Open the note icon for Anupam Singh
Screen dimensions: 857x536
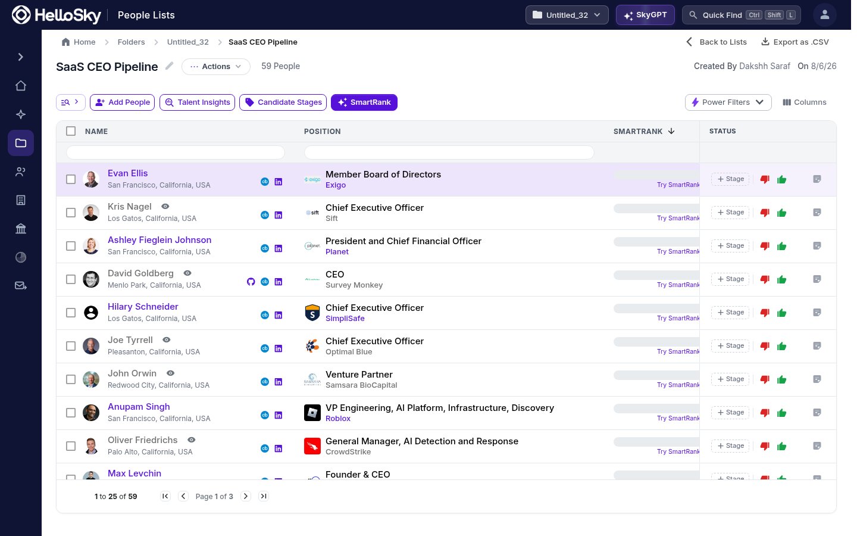point(817,413)
